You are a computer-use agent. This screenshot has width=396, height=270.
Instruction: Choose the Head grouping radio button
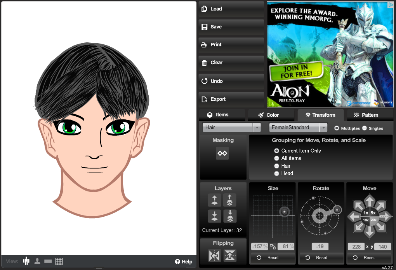(x=277, y=174)
